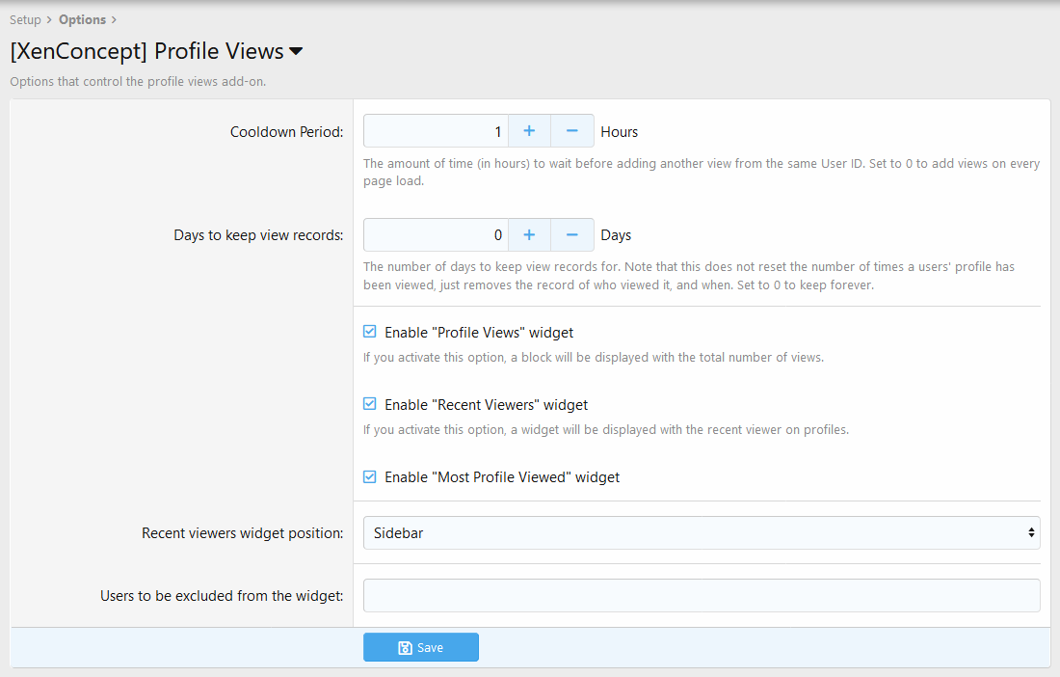
Task: Toggle the "Most Profile Viewed" widget checkbox
Action: [370, 476]
